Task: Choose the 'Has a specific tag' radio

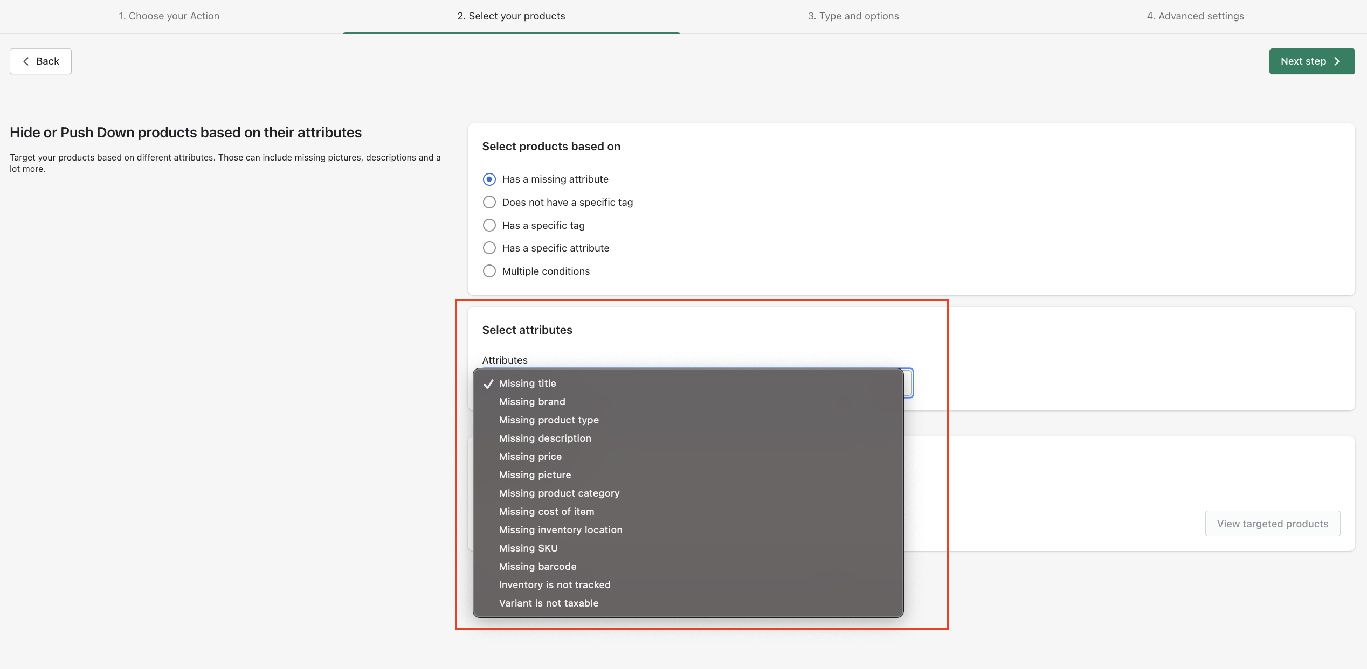Action: click(489, 225)
